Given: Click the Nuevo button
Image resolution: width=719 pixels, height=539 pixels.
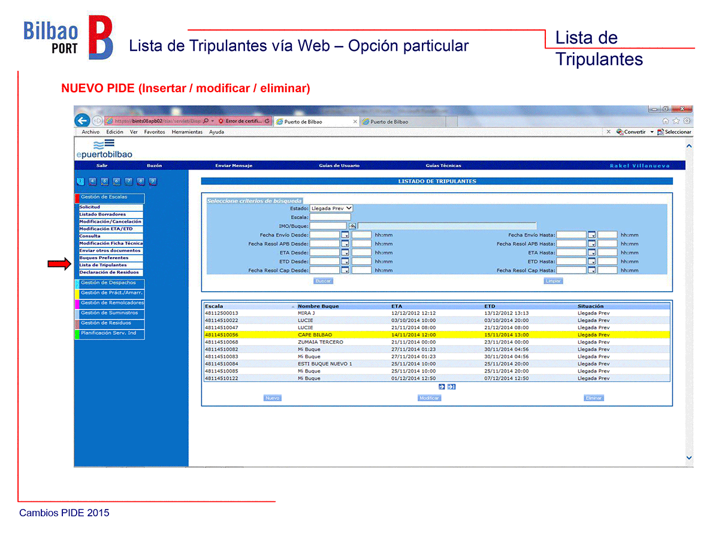Looking at the screenshot, I should point(273,398).
